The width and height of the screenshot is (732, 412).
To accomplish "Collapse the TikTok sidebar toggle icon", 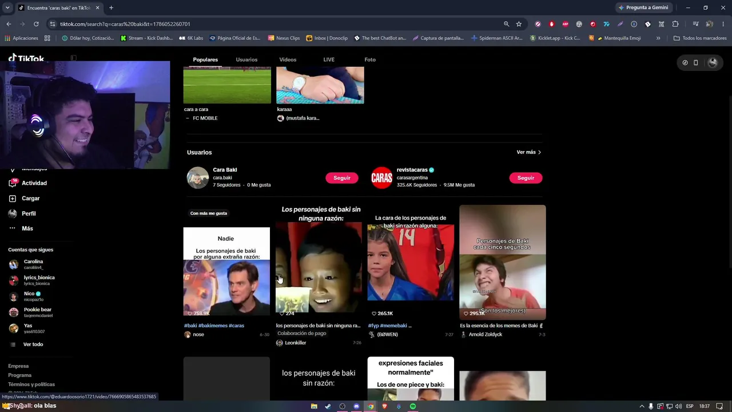I will 73,58.
